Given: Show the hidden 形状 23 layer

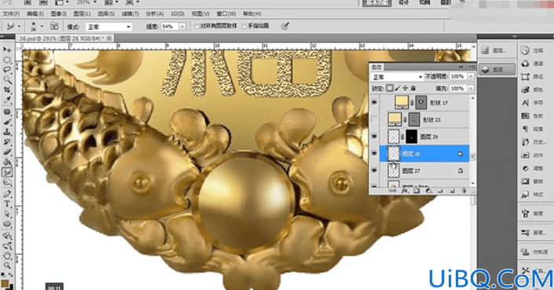Looking at the screenshot, I should [x=374, y=119].
